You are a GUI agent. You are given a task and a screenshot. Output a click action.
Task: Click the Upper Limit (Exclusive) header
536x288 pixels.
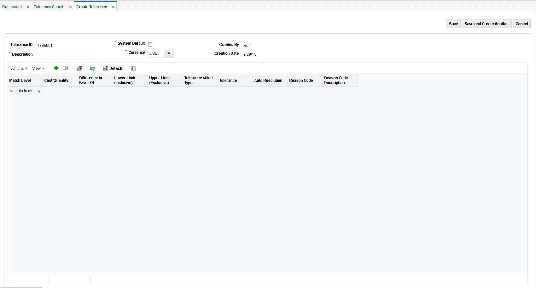165,80
